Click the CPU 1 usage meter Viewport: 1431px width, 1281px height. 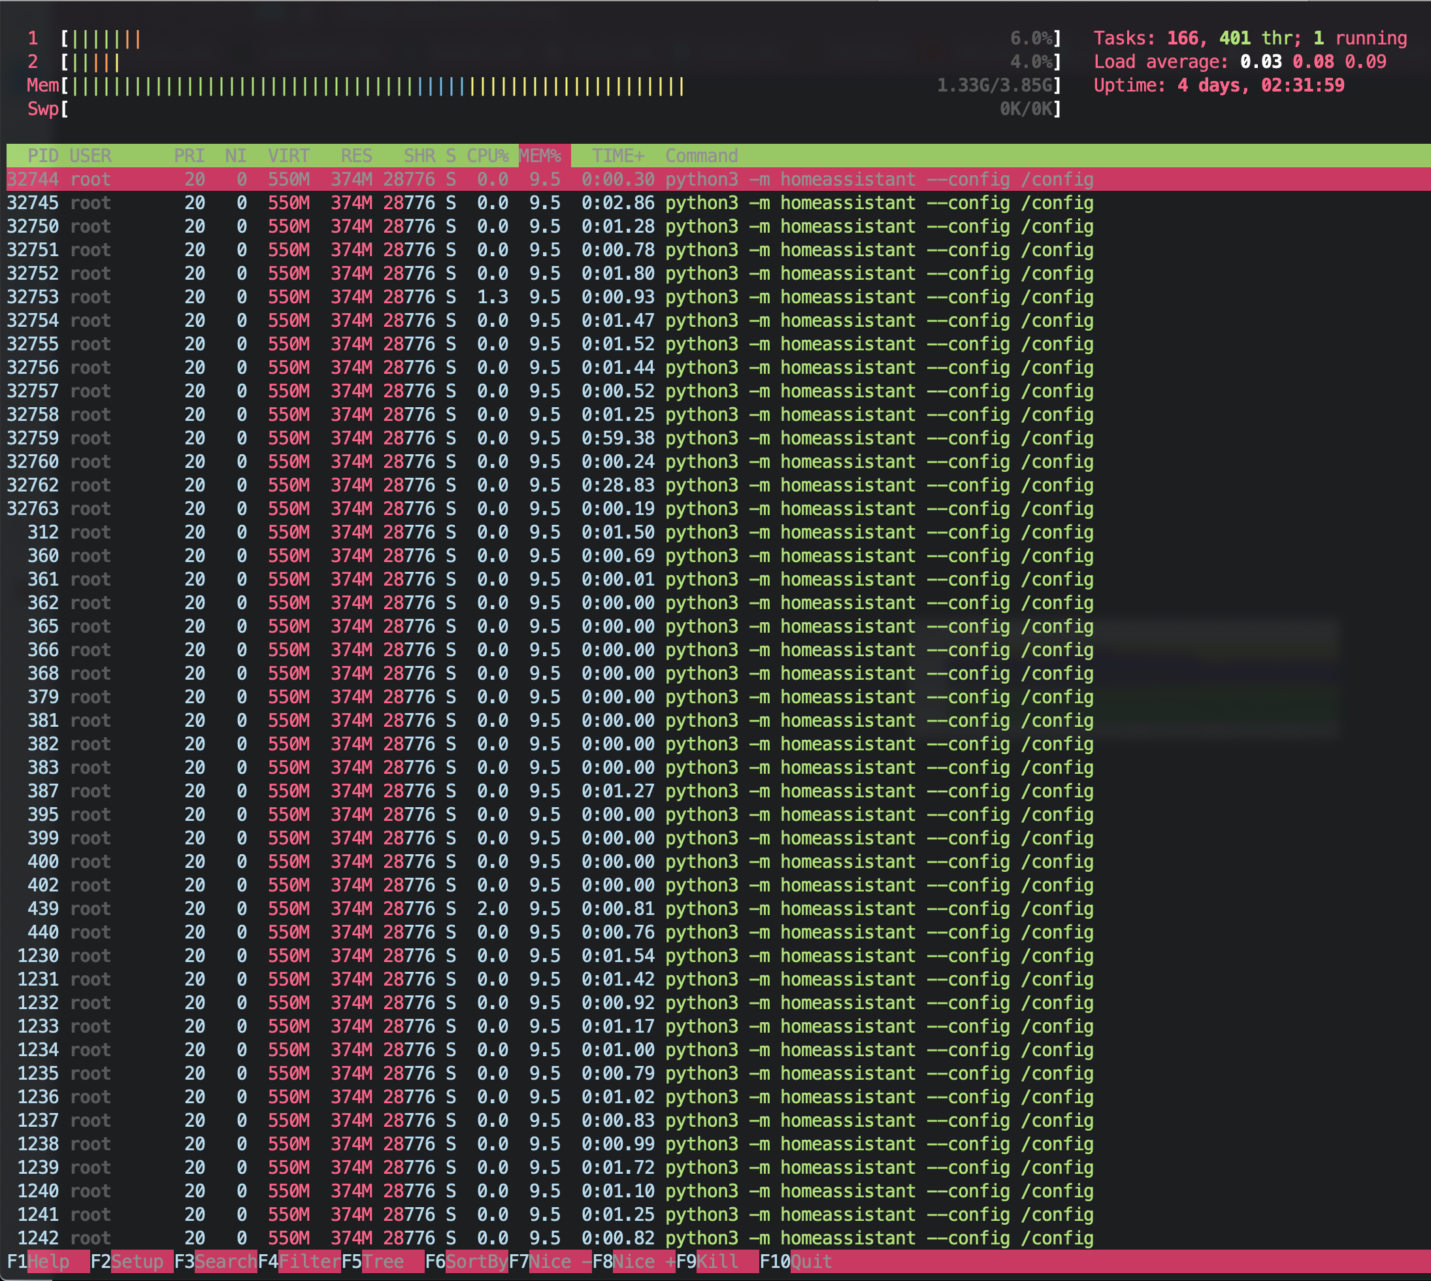tap(544, 39)
